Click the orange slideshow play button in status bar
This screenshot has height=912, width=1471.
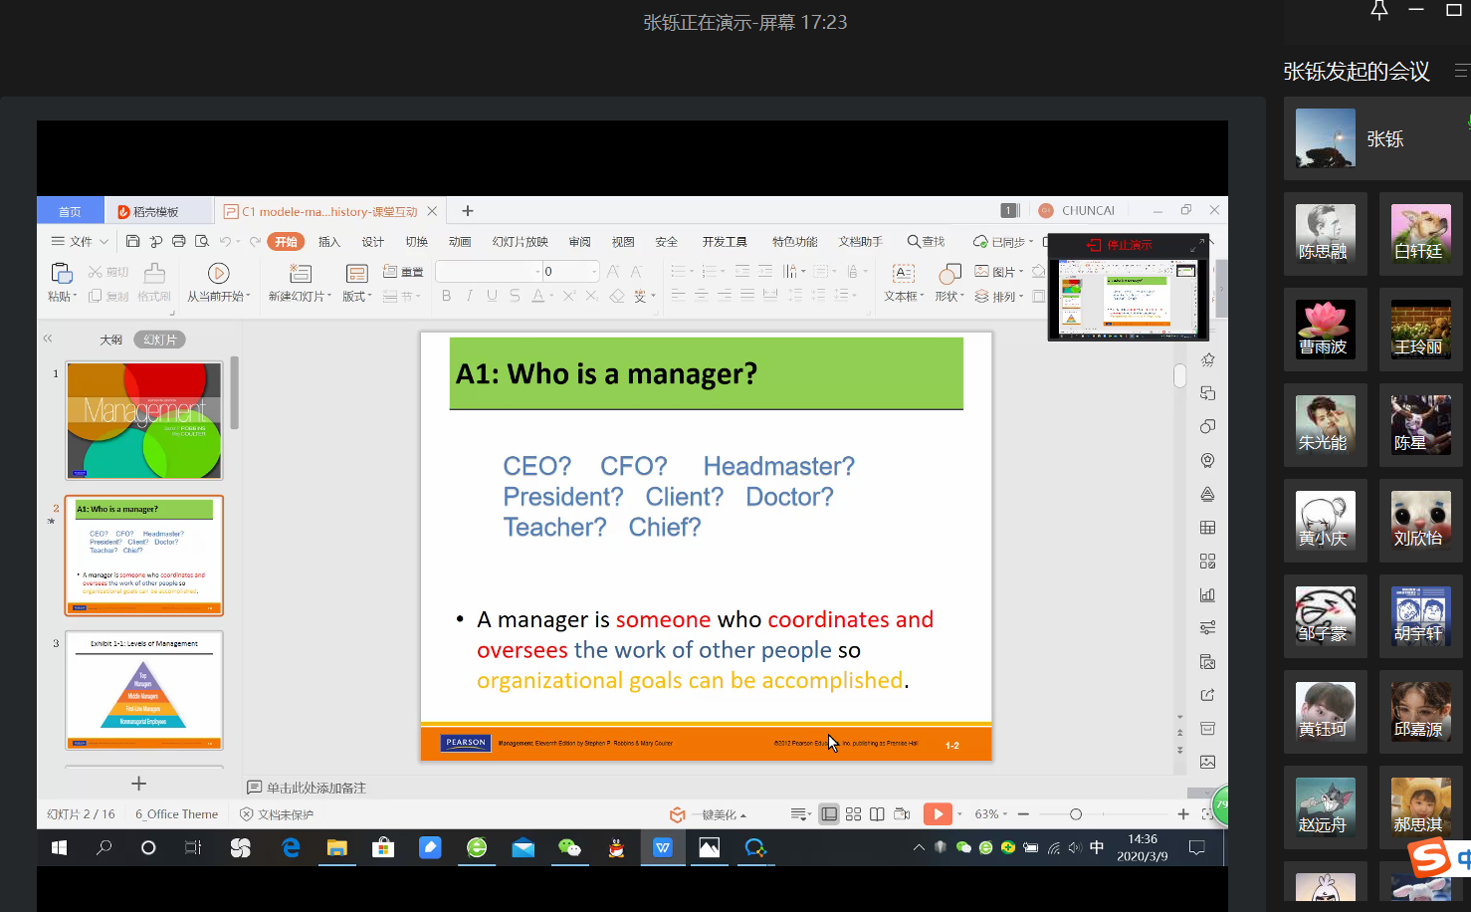937,814
